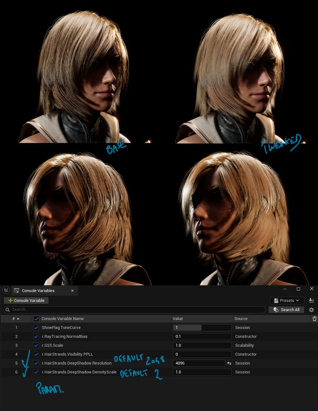Toggle the select-all checkbox in the header row
The image size is (318, 411).
tap(36, 319)
